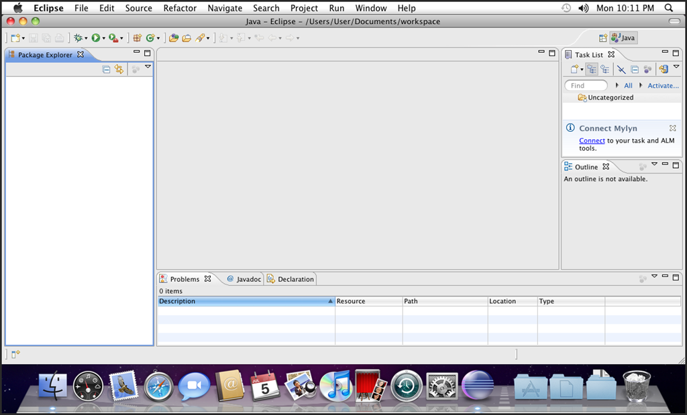Click the New Java Package icon
The height and width of the screenshot is (415, 687).
pyautogui.click(x=137, y=38)
